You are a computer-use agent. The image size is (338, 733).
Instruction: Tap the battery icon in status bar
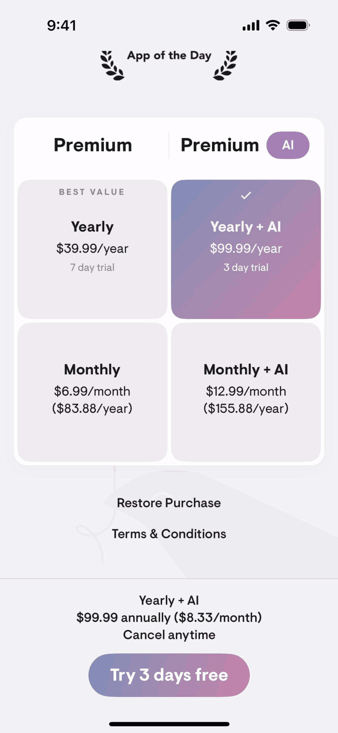tap(298, 26)
